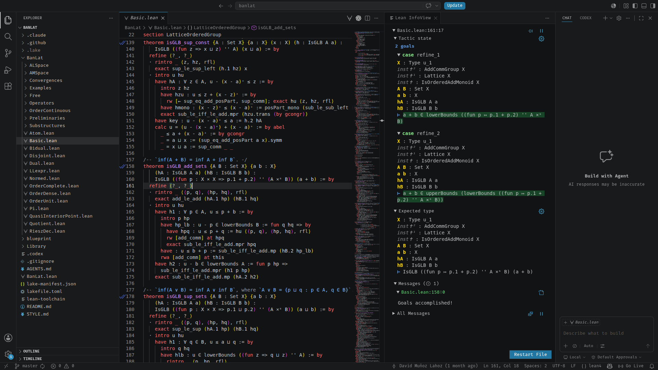
Task: Click the Restart File button
Action: (530, 355)
